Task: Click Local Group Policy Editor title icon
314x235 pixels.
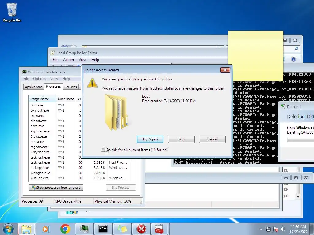Action: (53, 53)
